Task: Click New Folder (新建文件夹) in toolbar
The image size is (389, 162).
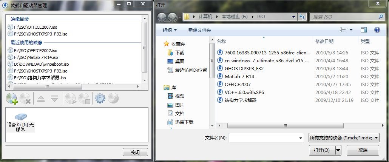Action: pos(200,30)
